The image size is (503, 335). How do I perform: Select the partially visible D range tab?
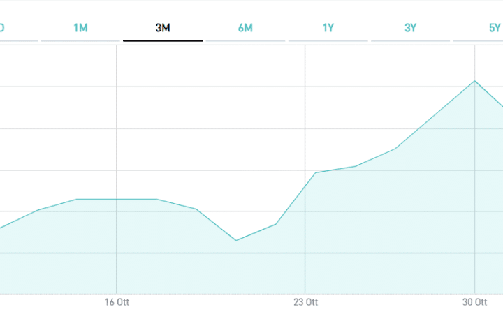point(3,28)
